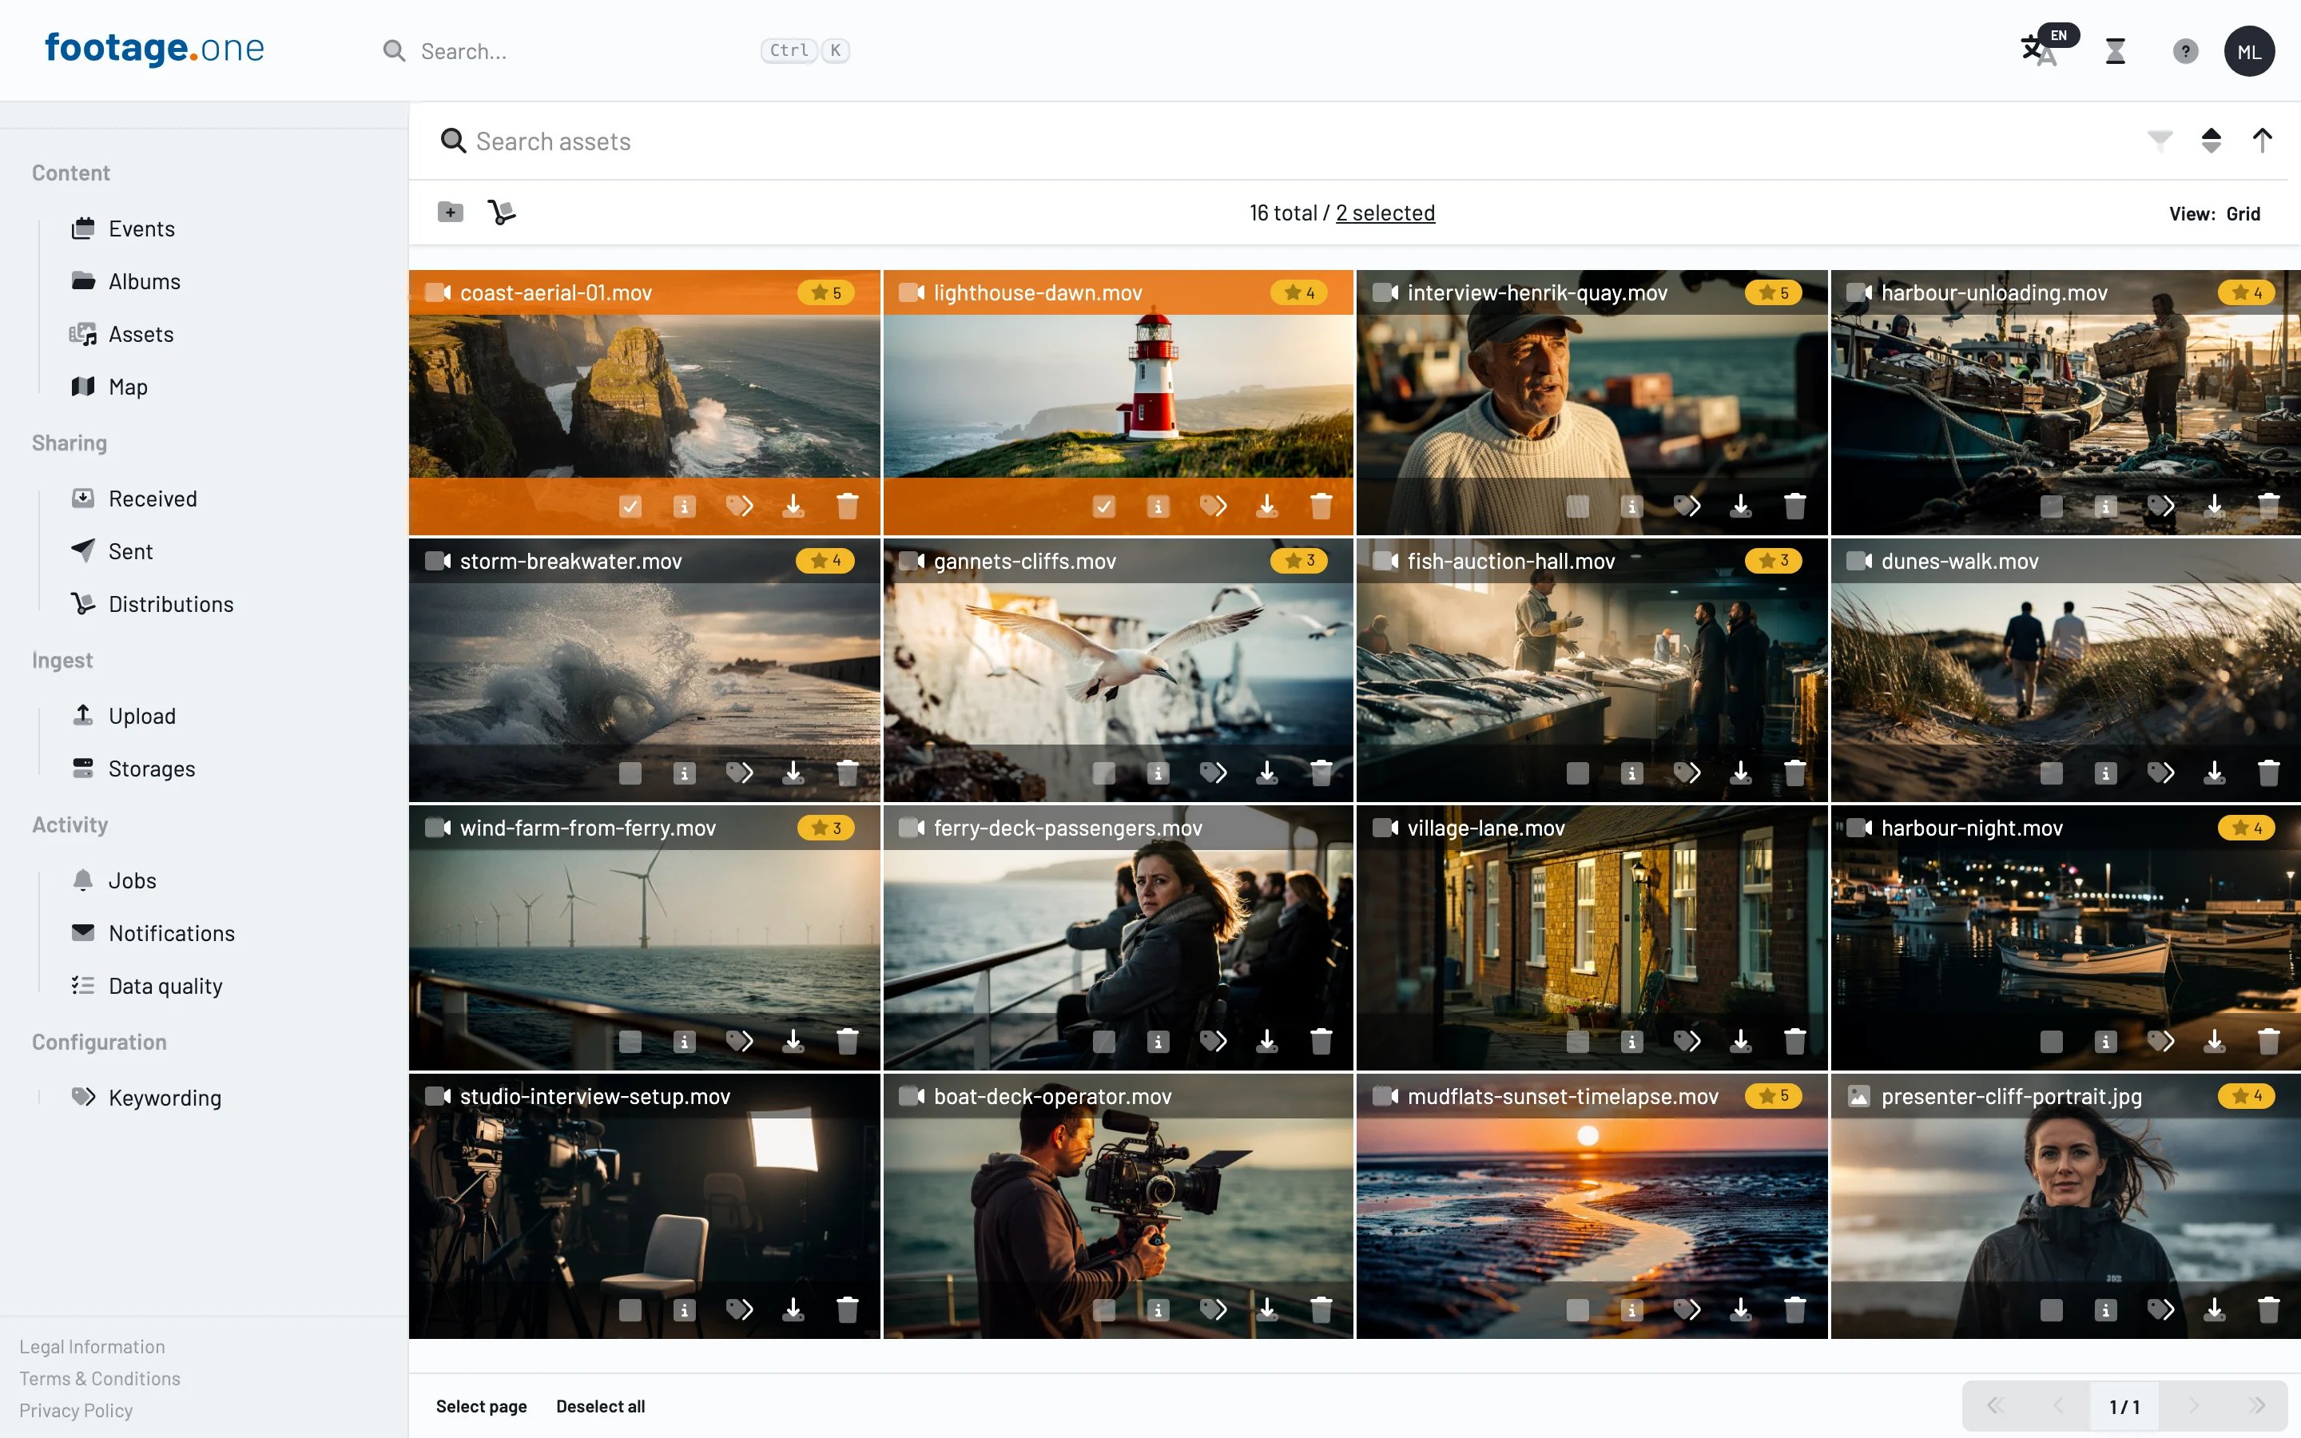The image size is (2301, 1438).
Task: Download the storm-breakwater.mov asset
Action: click(793, 773)
